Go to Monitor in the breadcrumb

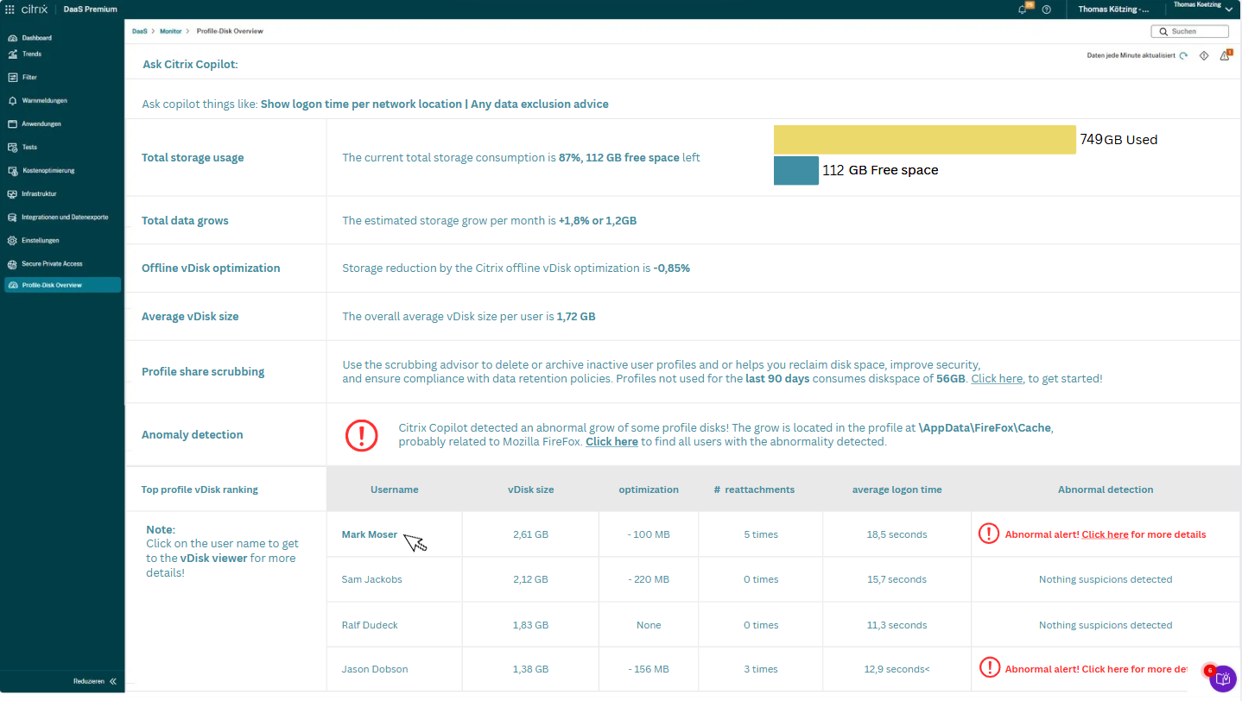(x=171, y=31)
